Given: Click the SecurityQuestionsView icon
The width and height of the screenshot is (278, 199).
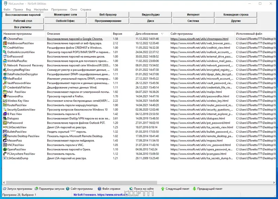Looking at the screenshot, I should (x=5, y=109).
